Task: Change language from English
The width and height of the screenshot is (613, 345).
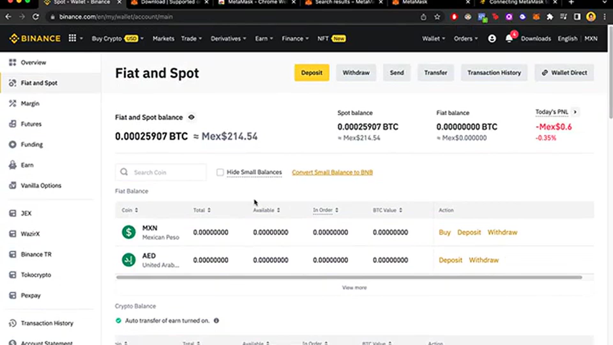Action: click(x=567, y=38)
